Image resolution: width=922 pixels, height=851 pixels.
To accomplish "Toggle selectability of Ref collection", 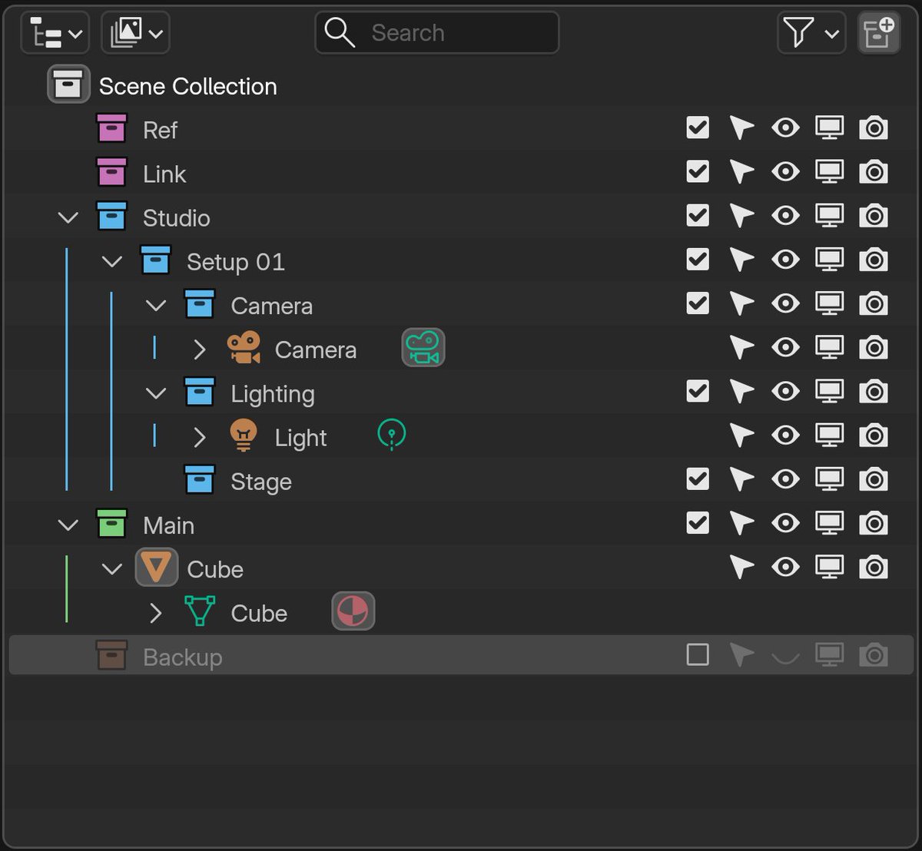I will 741,128.
